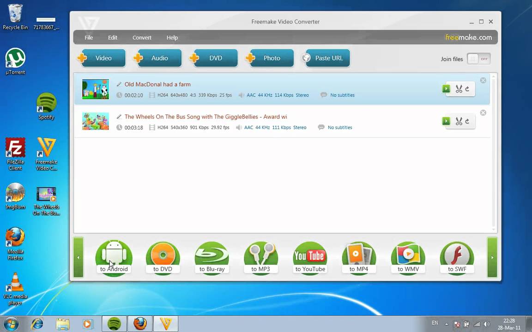This screenshot has height=332, width=532.
Task: Launch Internet Explorer from taskbar
Action: (x=37, y=324)
